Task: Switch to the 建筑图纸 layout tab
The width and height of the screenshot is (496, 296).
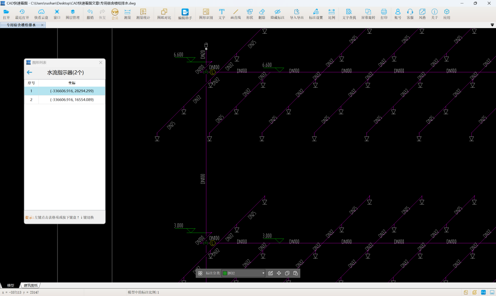Action: coord(31,285)
